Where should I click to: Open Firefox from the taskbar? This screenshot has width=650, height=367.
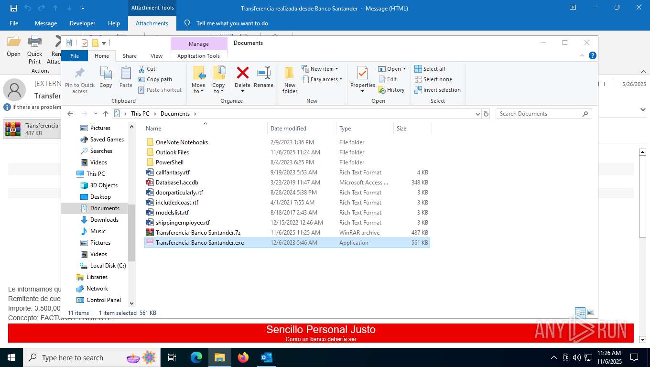[x=243, y=357]
